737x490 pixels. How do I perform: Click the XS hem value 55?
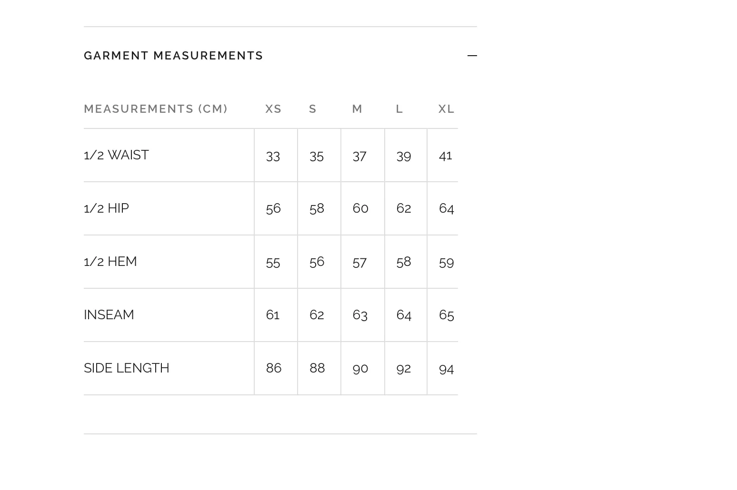pos(273,263)
